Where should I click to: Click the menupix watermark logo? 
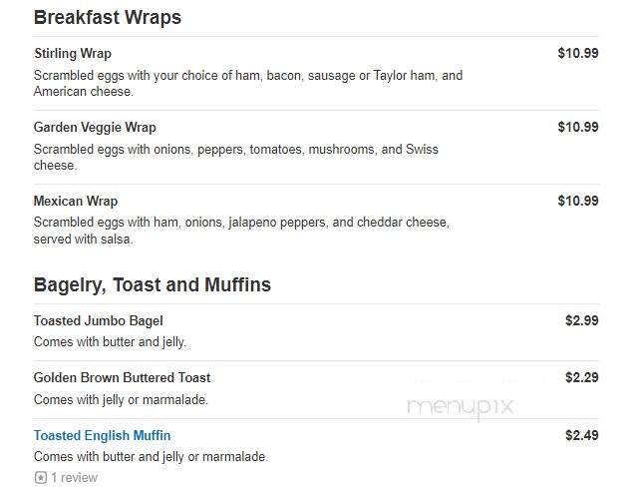click(461, 407)
